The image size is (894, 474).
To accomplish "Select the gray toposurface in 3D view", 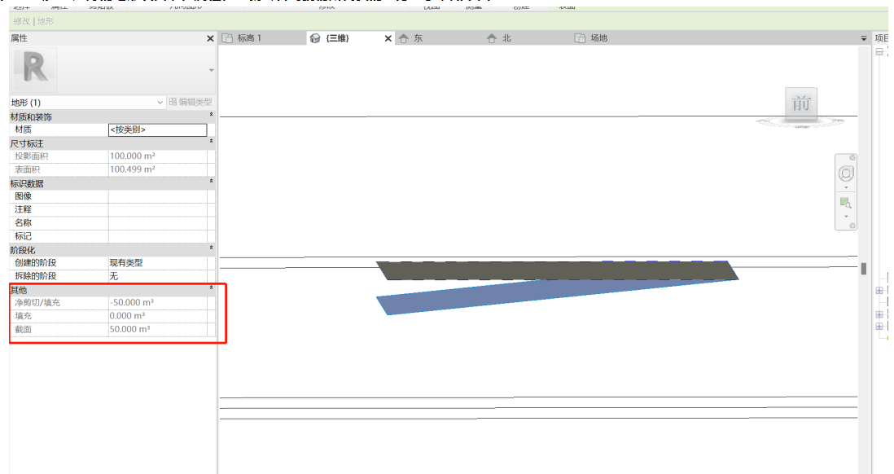I will (x=558, y=270).
